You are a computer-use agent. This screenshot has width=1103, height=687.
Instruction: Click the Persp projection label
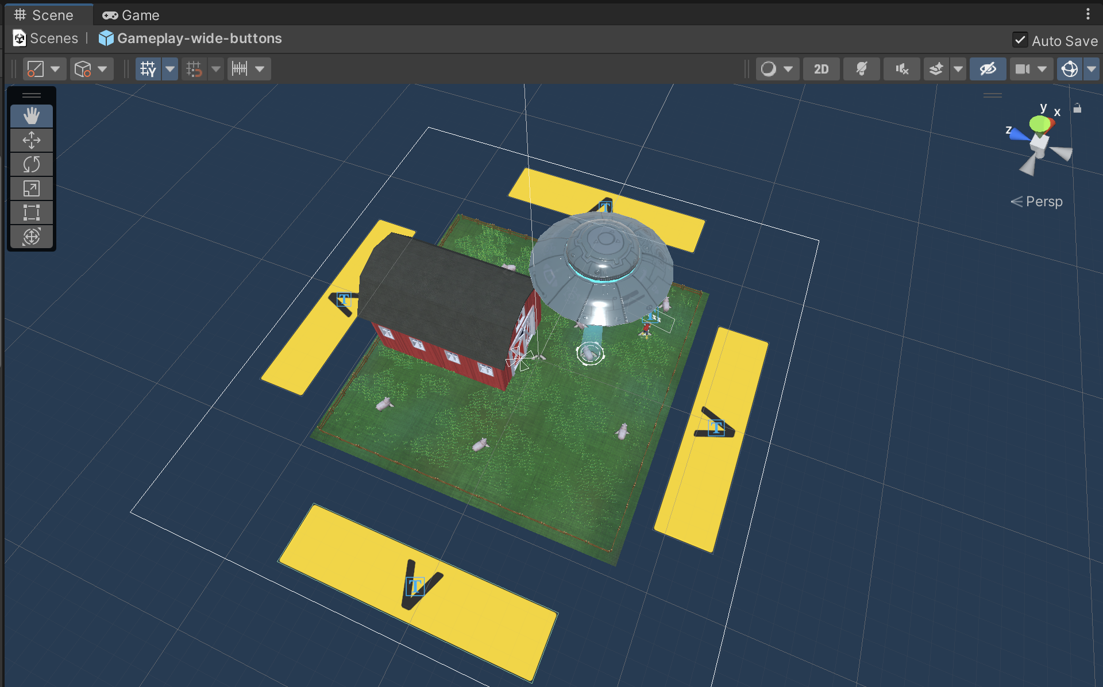coord(1043,202)
